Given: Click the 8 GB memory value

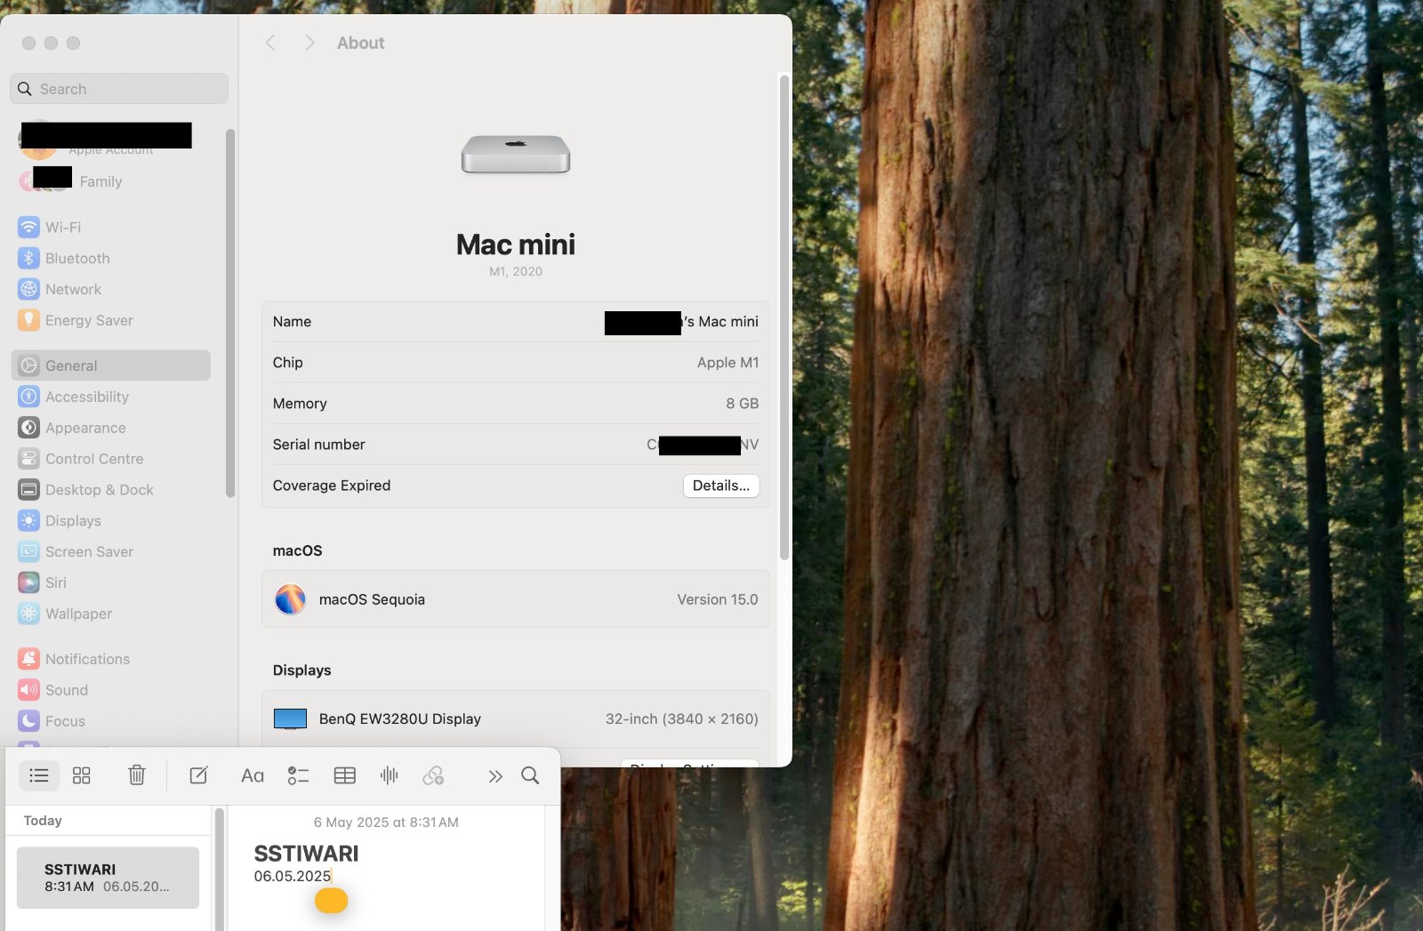Looking at the screenshot, I should [742, 404].
